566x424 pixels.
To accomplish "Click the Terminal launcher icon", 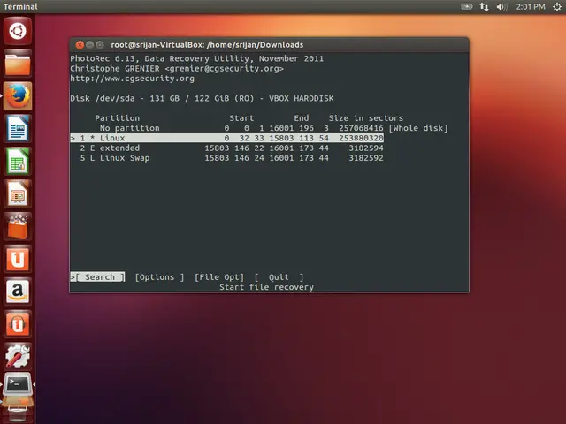I will coord(18,384).
